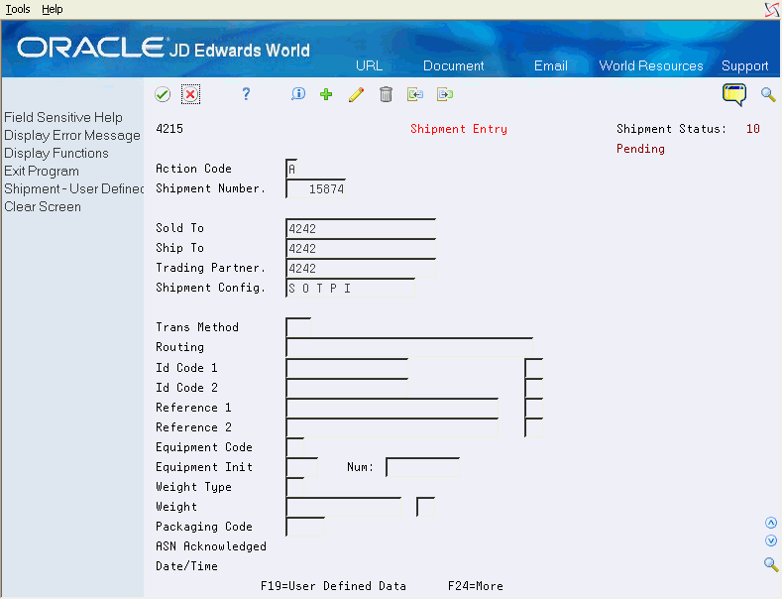Click the Shipment Status value 10

(x=752, y=129)
